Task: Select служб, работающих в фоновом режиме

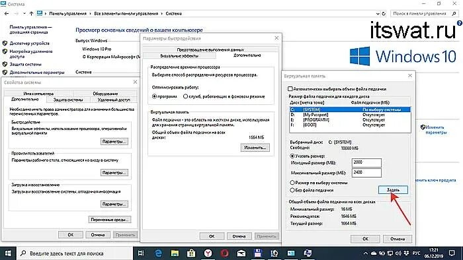Action: [x=185, y=96]
